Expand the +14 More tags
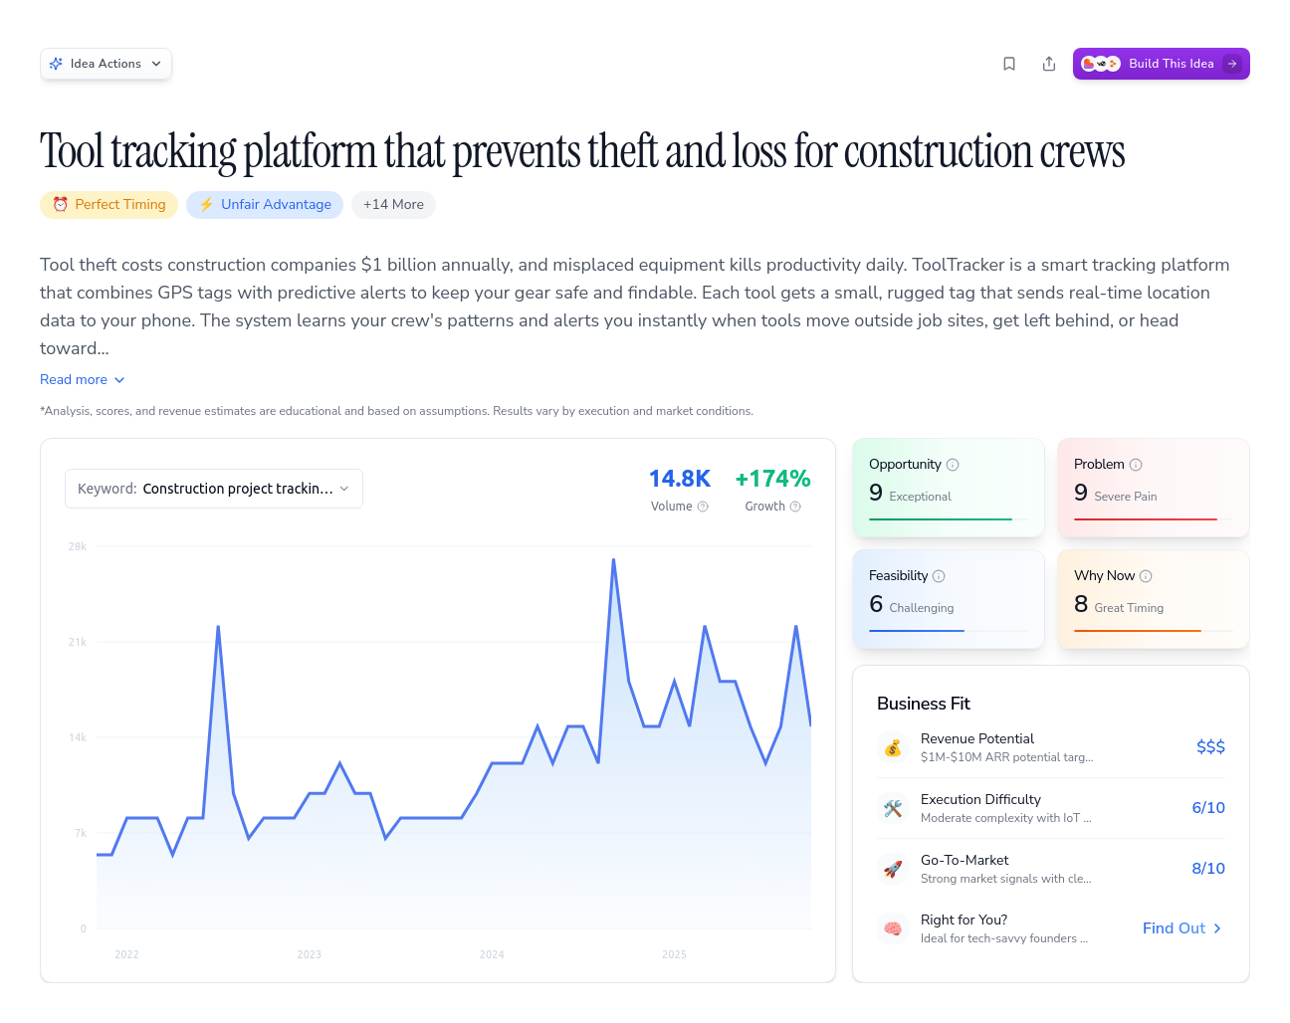Screen dimensions: 1290x1023 [x=393, y=204]
